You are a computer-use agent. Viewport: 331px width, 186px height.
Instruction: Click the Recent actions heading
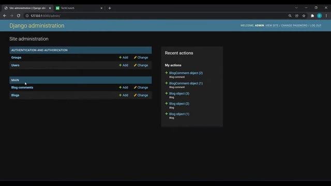coord(179,53)
